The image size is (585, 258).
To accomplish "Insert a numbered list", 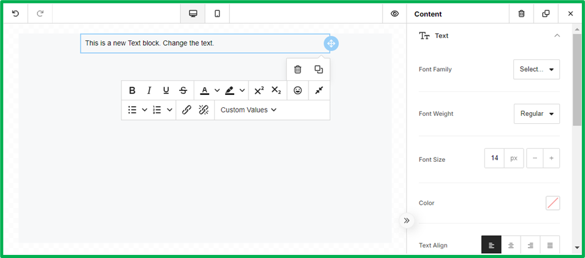I will [157, 110].
